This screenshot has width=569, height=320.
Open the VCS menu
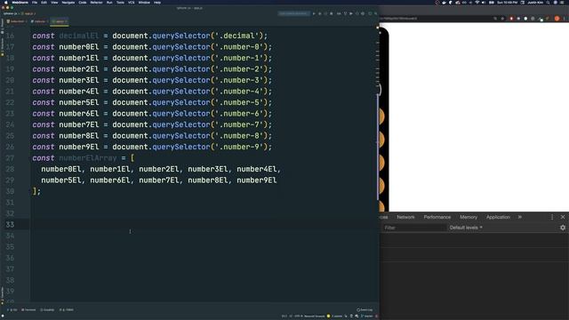pyautogui.click(x=131, y=2)
